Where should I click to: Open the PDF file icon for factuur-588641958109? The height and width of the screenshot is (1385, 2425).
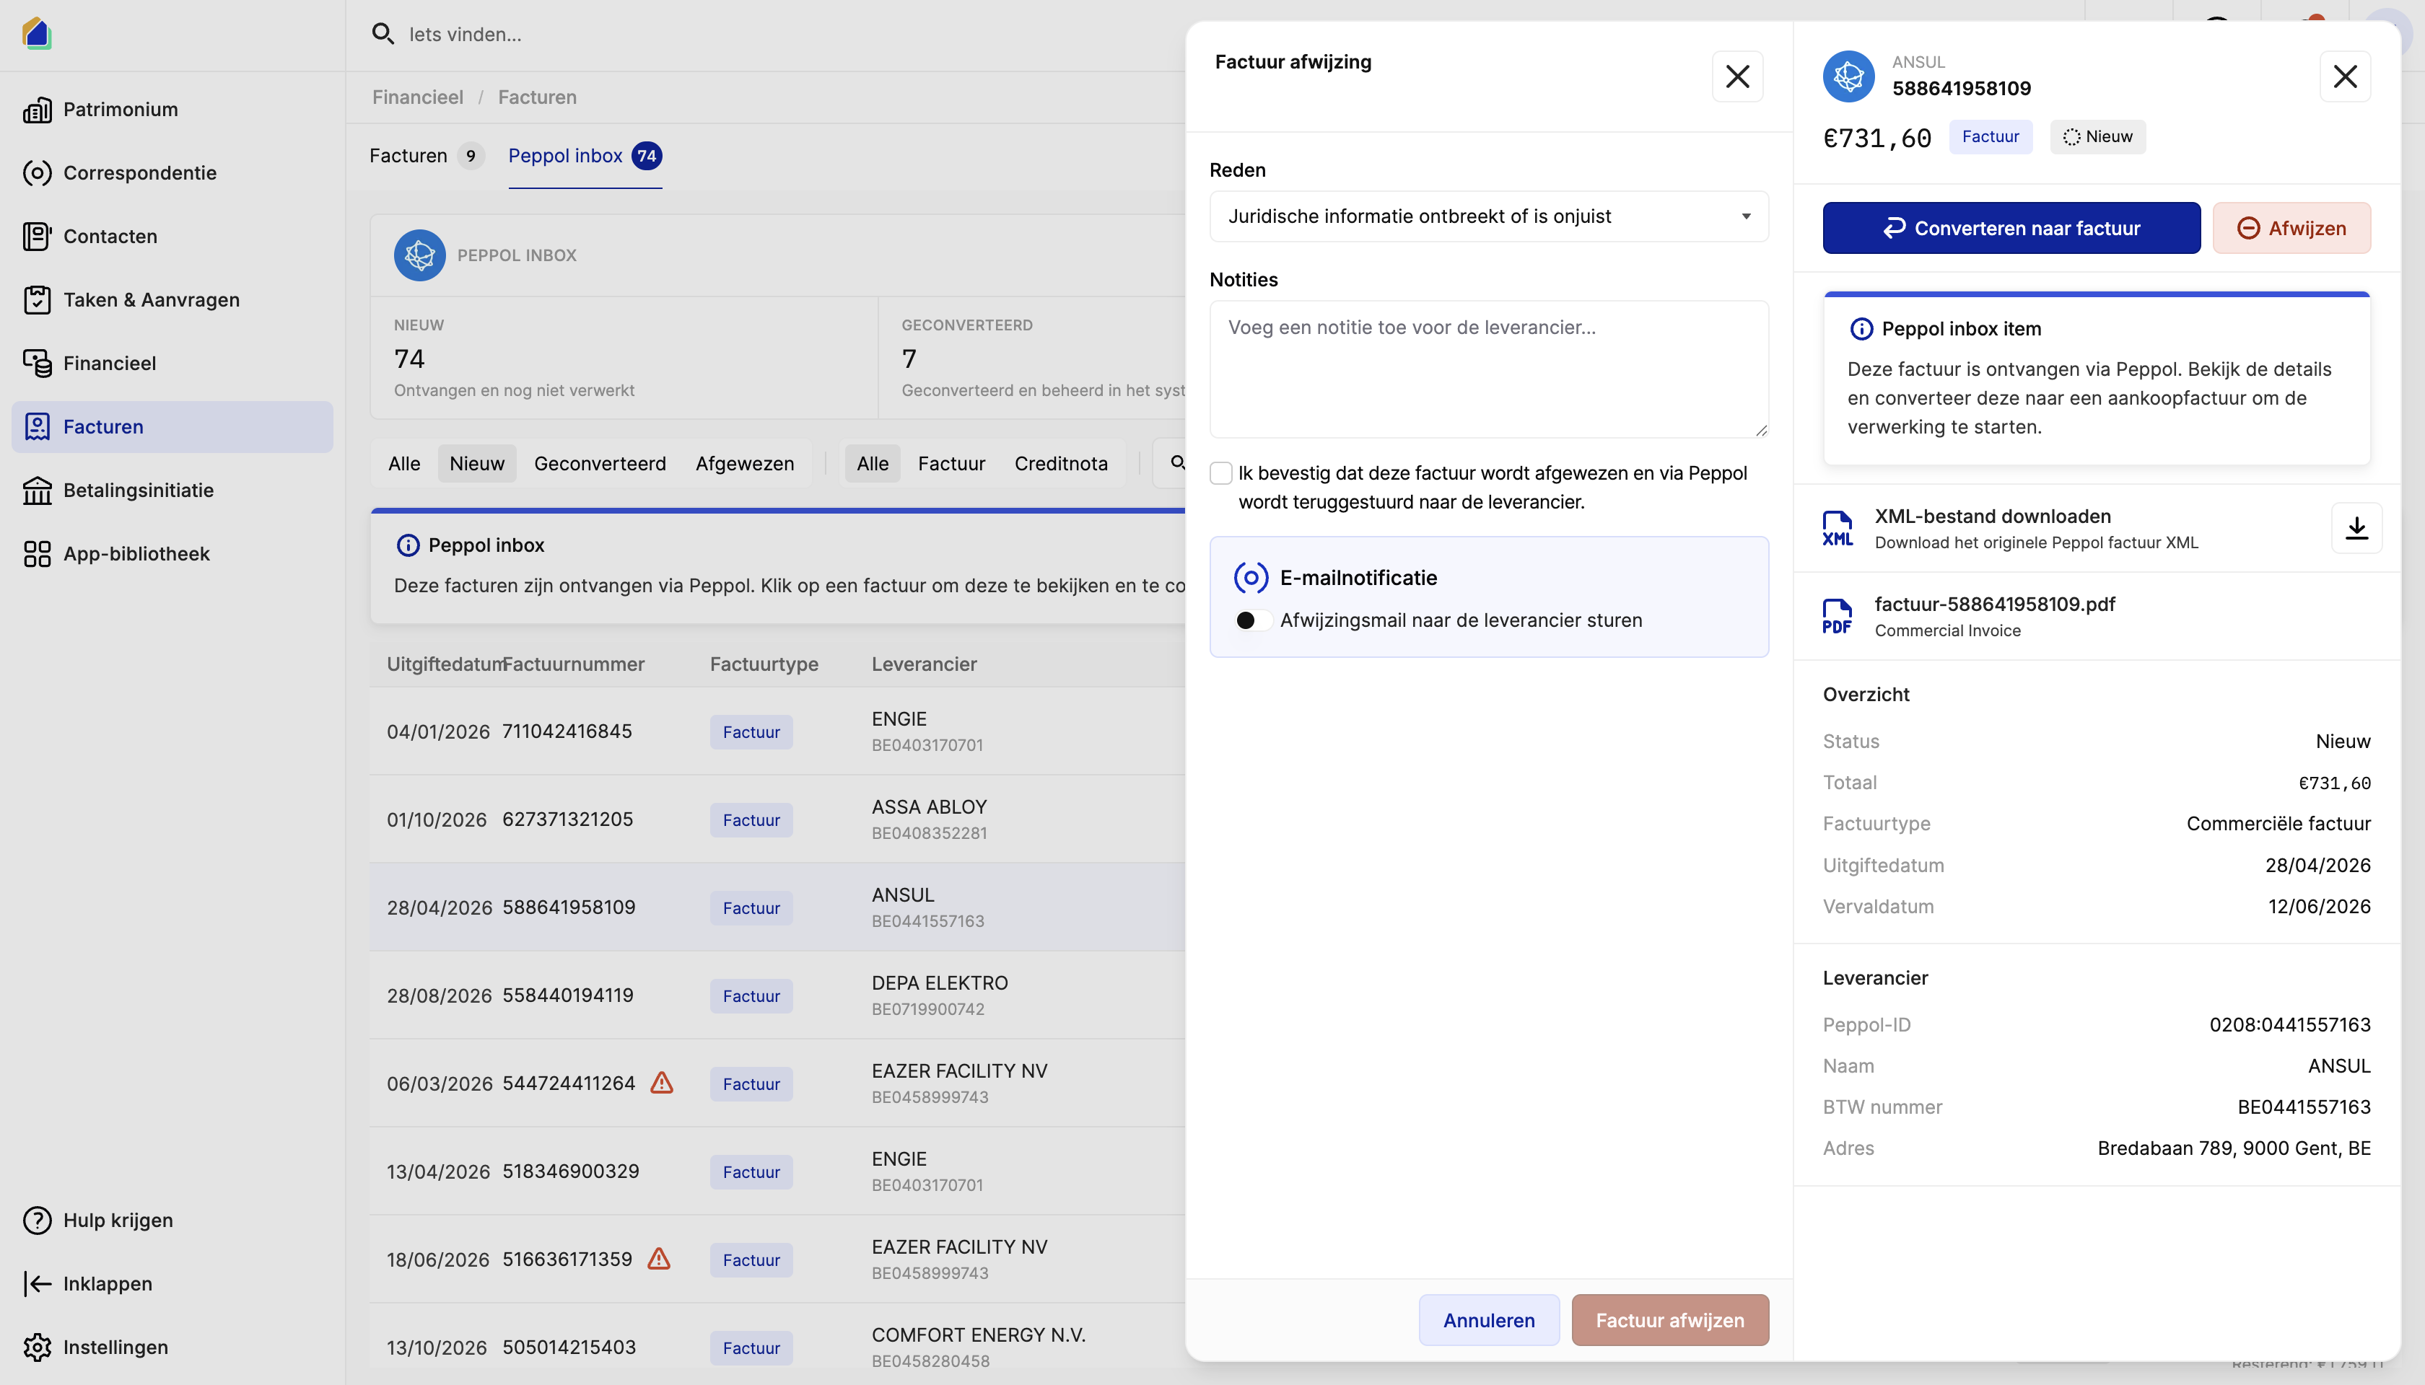pyautogui.click(x=1838, y=617)
